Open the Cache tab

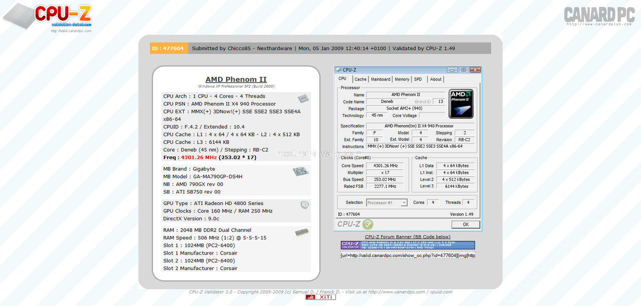click(x=361, y=79)
